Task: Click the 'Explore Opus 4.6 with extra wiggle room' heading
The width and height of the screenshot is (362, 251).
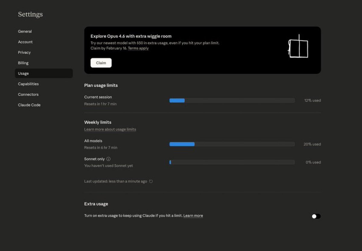Action: point(131,36)
